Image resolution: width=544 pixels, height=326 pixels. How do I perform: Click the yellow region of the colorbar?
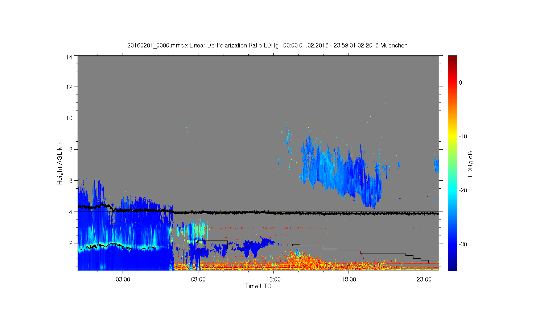coord(453,137)
